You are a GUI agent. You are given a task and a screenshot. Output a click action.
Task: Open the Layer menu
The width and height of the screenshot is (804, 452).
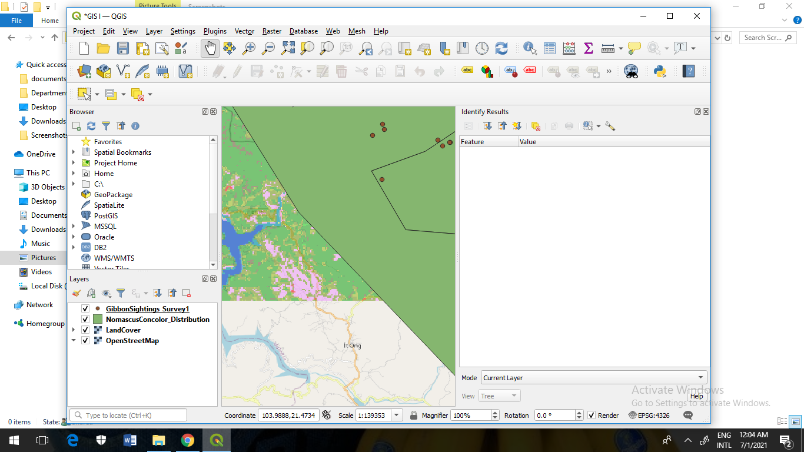tap(154, 31)
